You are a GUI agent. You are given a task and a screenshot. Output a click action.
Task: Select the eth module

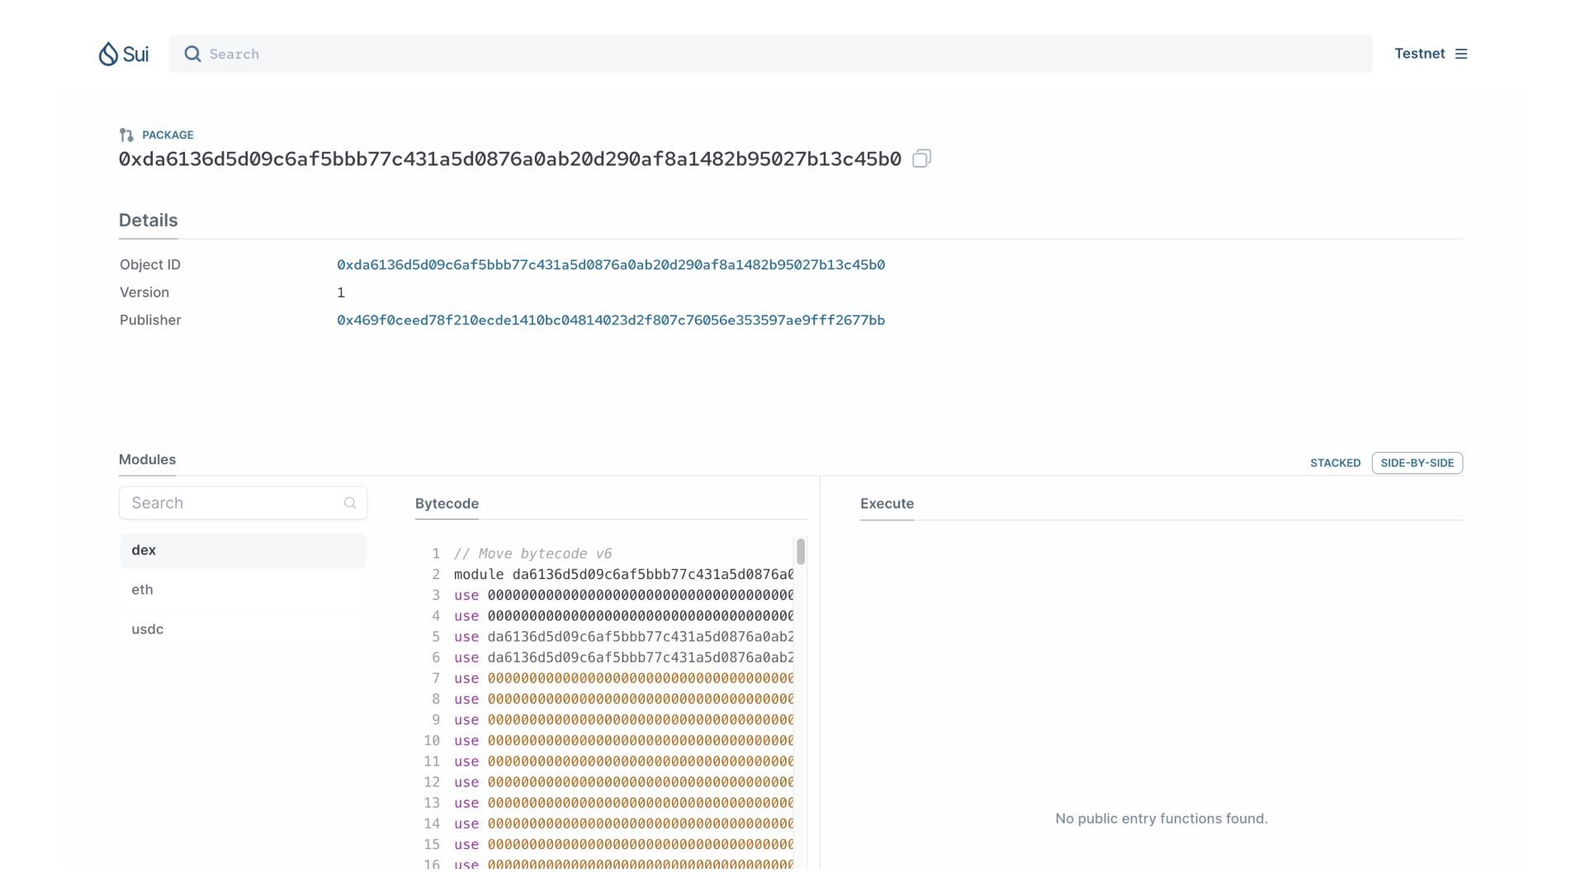click(143, 589)
